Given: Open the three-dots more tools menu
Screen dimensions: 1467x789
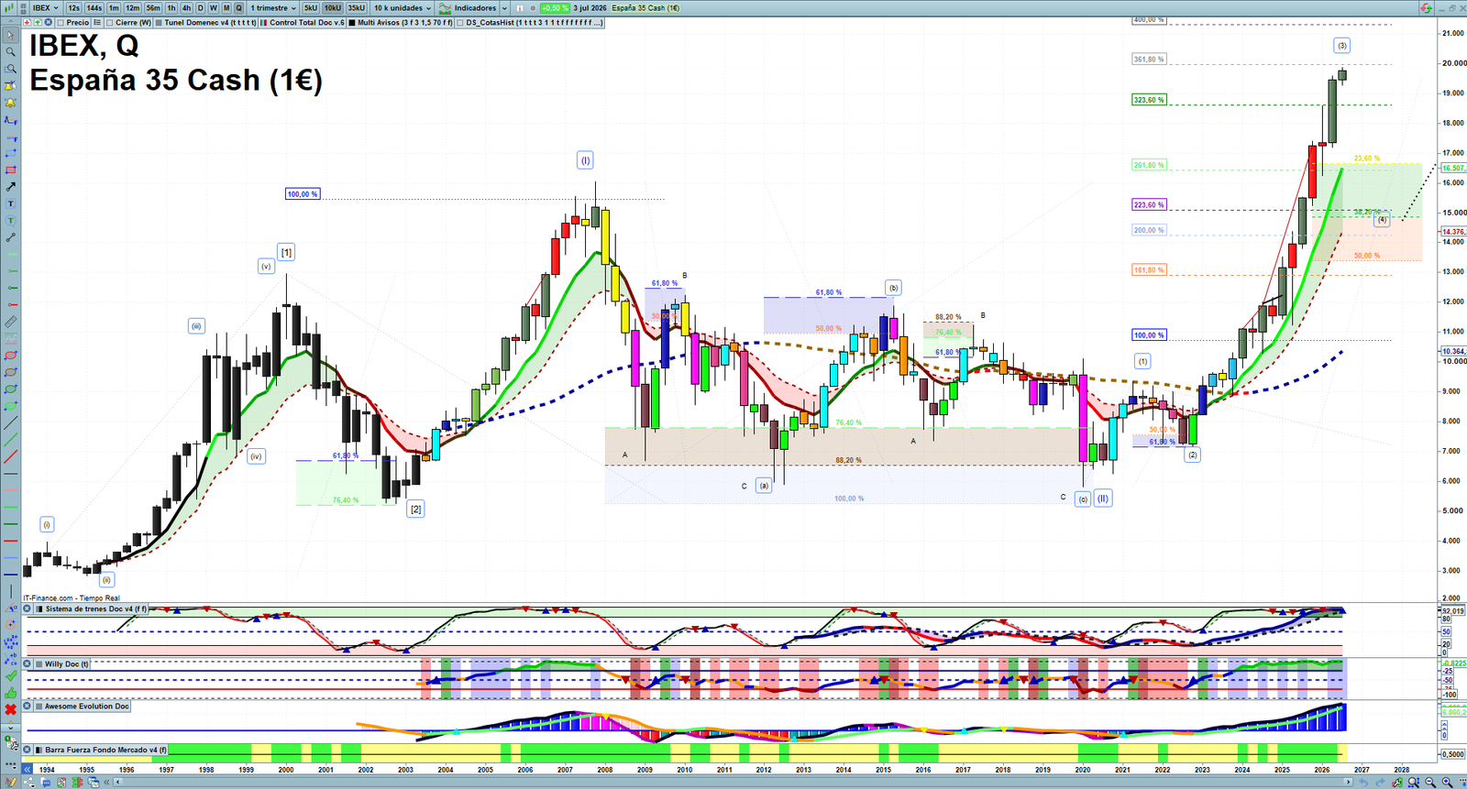Looking at the screenshot, I should (x=10, y=764).
